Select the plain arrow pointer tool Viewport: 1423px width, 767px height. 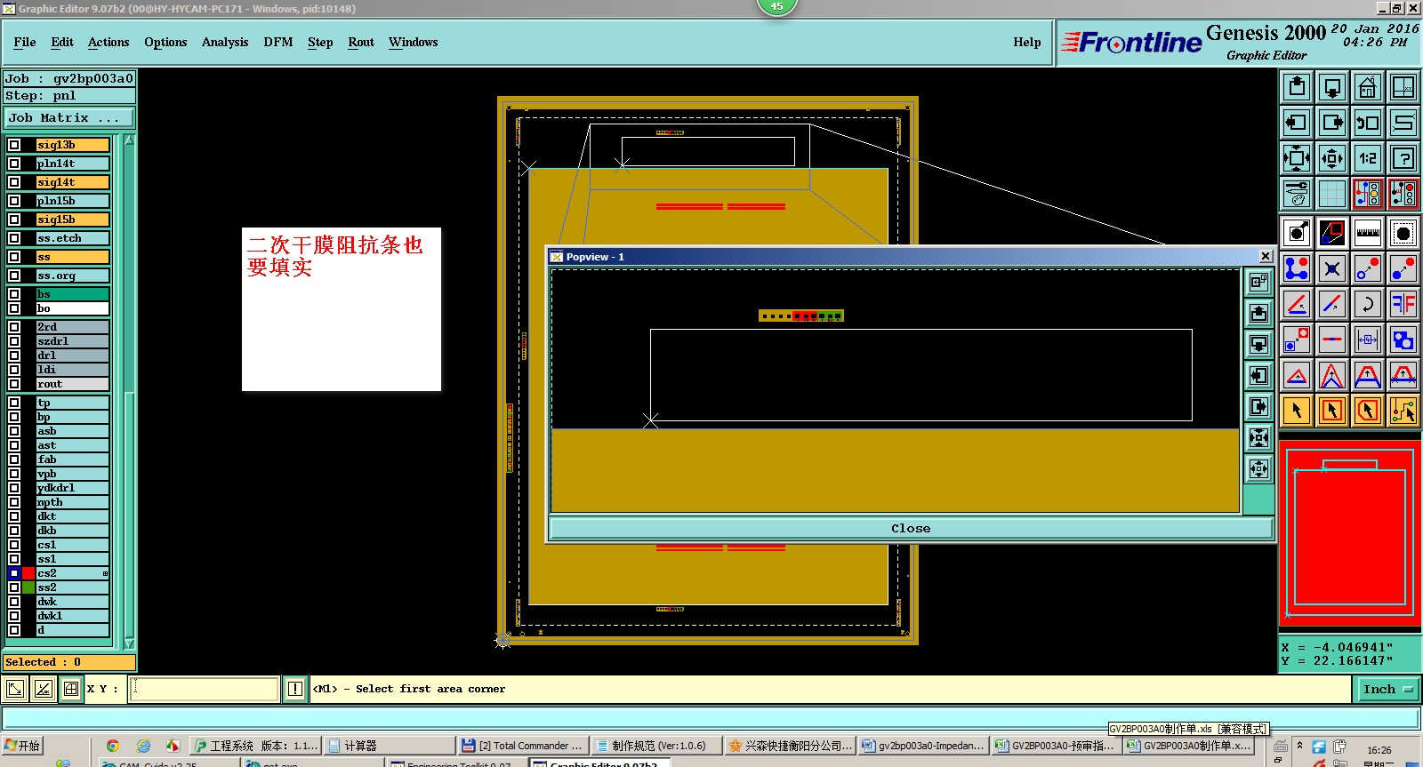1297,411
